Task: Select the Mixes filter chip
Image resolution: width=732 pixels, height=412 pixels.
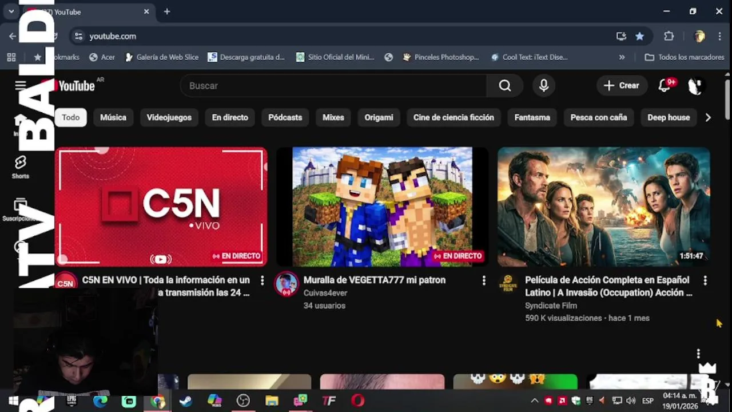Action: pyautogui.click(x=333, y=117)
